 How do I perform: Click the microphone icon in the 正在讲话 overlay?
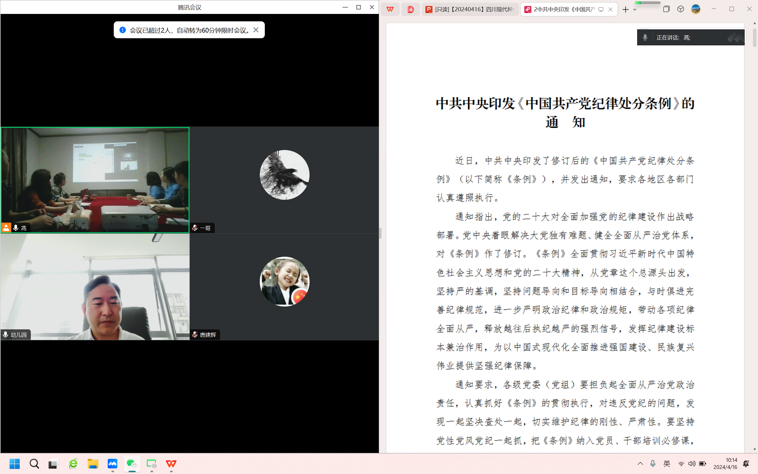point(645,37)
